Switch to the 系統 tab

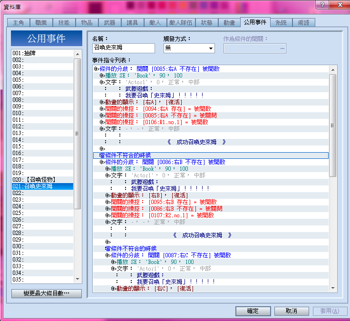(x=281, y=23)
